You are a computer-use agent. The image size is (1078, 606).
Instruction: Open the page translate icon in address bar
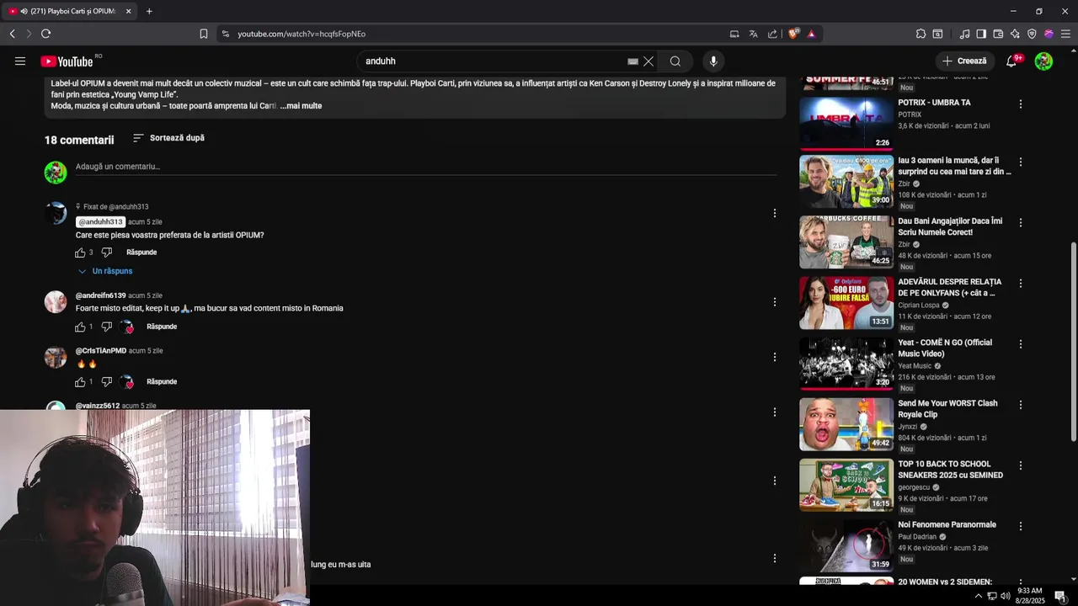[x=753, y=34]
